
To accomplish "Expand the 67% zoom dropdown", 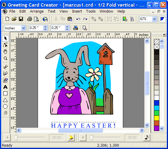I will pos(154,19).
